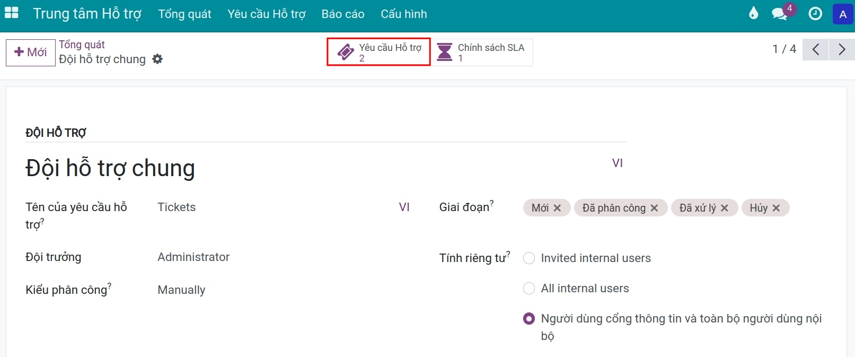The image size is (855, 357).
Task: Click the 1 / 4 record pager counter
Action: click(x=785, y=49)
